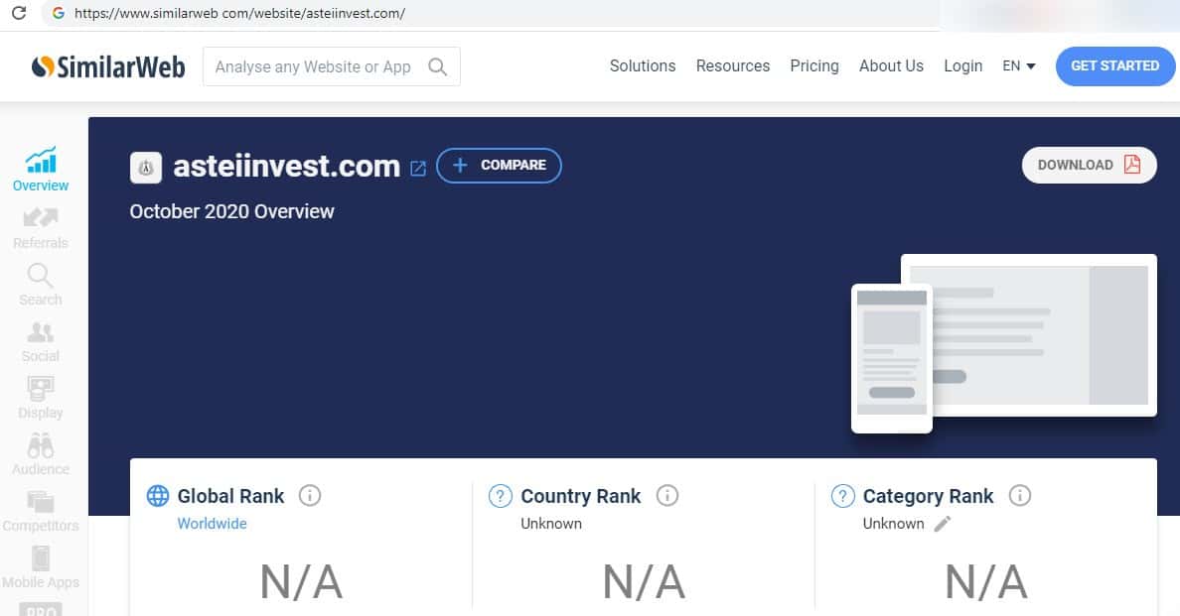Click the PRO badge in sidebar
Image resolution: width=1180 pixels, height=616 pixels.
(x=41, y=609)
